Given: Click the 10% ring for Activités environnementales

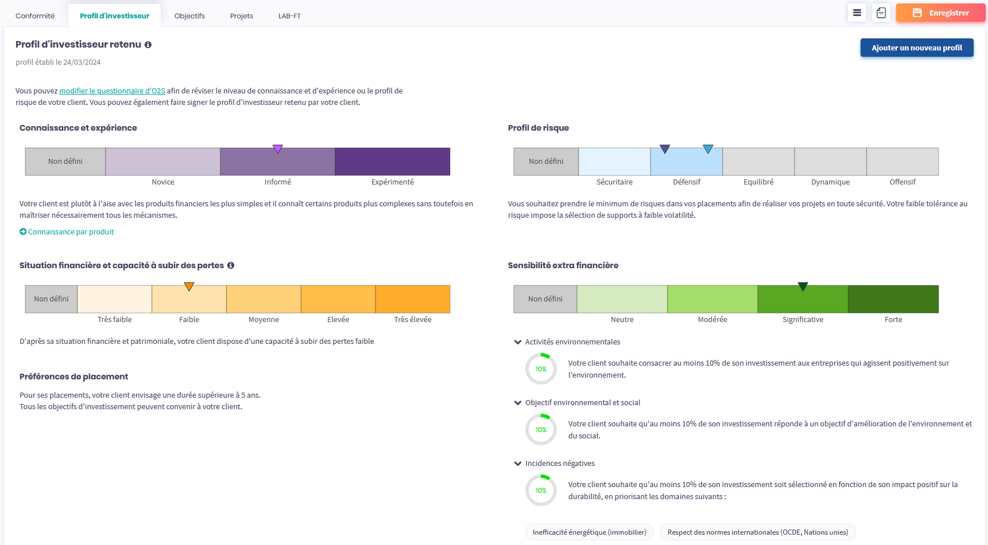Looking at the screenshot, I should point(541,369).
